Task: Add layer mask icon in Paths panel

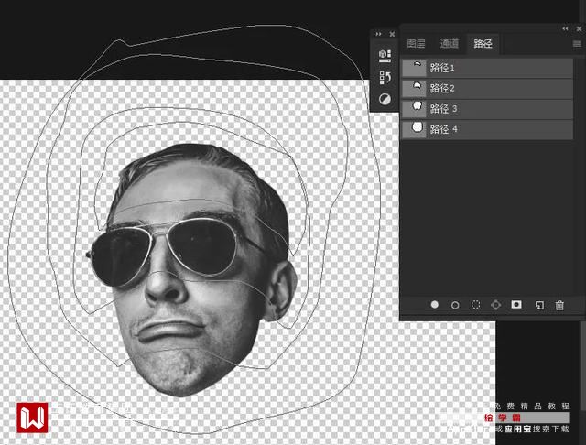Action: [x=516, y=305]
